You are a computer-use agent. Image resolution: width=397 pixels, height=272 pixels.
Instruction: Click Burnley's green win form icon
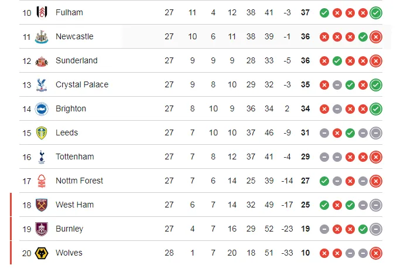[x=363, y=229]
